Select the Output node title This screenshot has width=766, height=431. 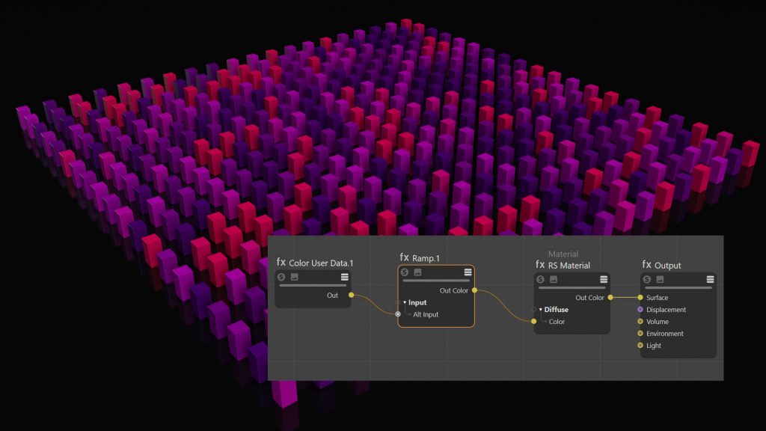pyautogui.click(x=668, y=266)
